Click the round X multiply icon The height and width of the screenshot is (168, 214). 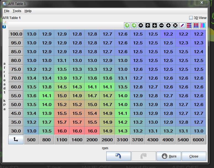tap(175, 25)
